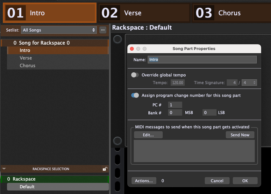Select the 01 Intro song part tile
Image resolution: width=271 pixels, height=194 pixels.
(50, 13)
